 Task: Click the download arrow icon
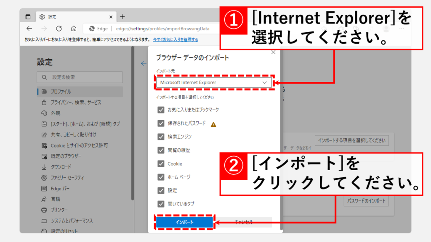click(x=44, y=167)
